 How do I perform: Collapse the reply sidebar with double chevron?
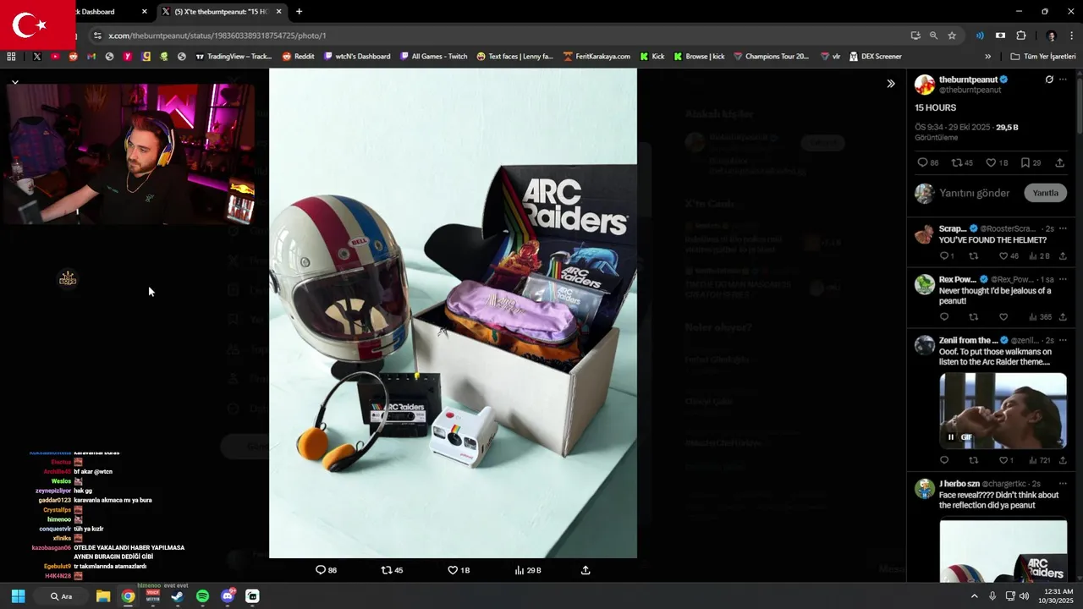(x=890, y=84)
